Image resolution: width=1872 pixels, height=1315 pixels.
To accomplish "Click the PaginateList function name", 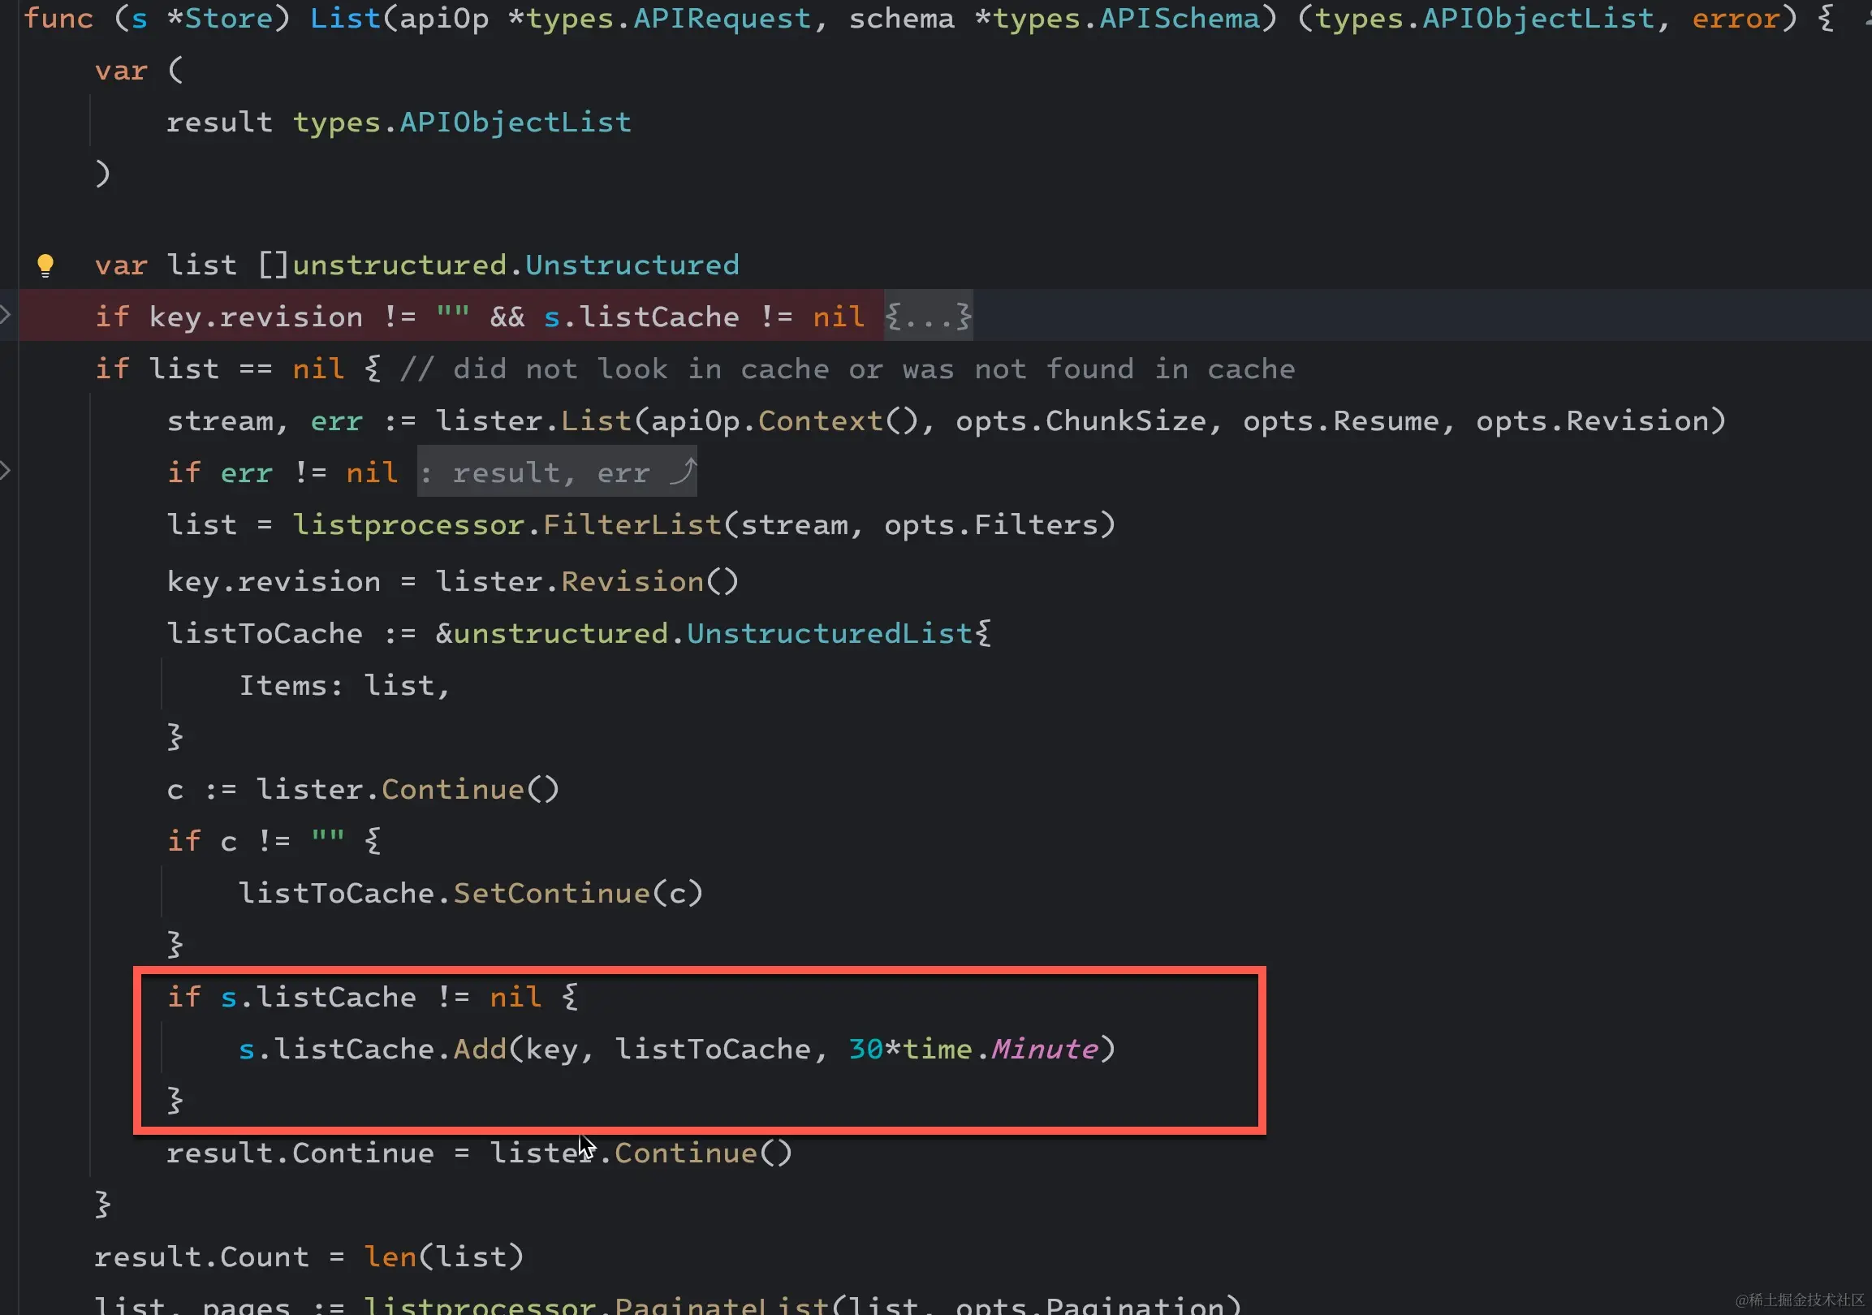I will tap(721, 1304).
